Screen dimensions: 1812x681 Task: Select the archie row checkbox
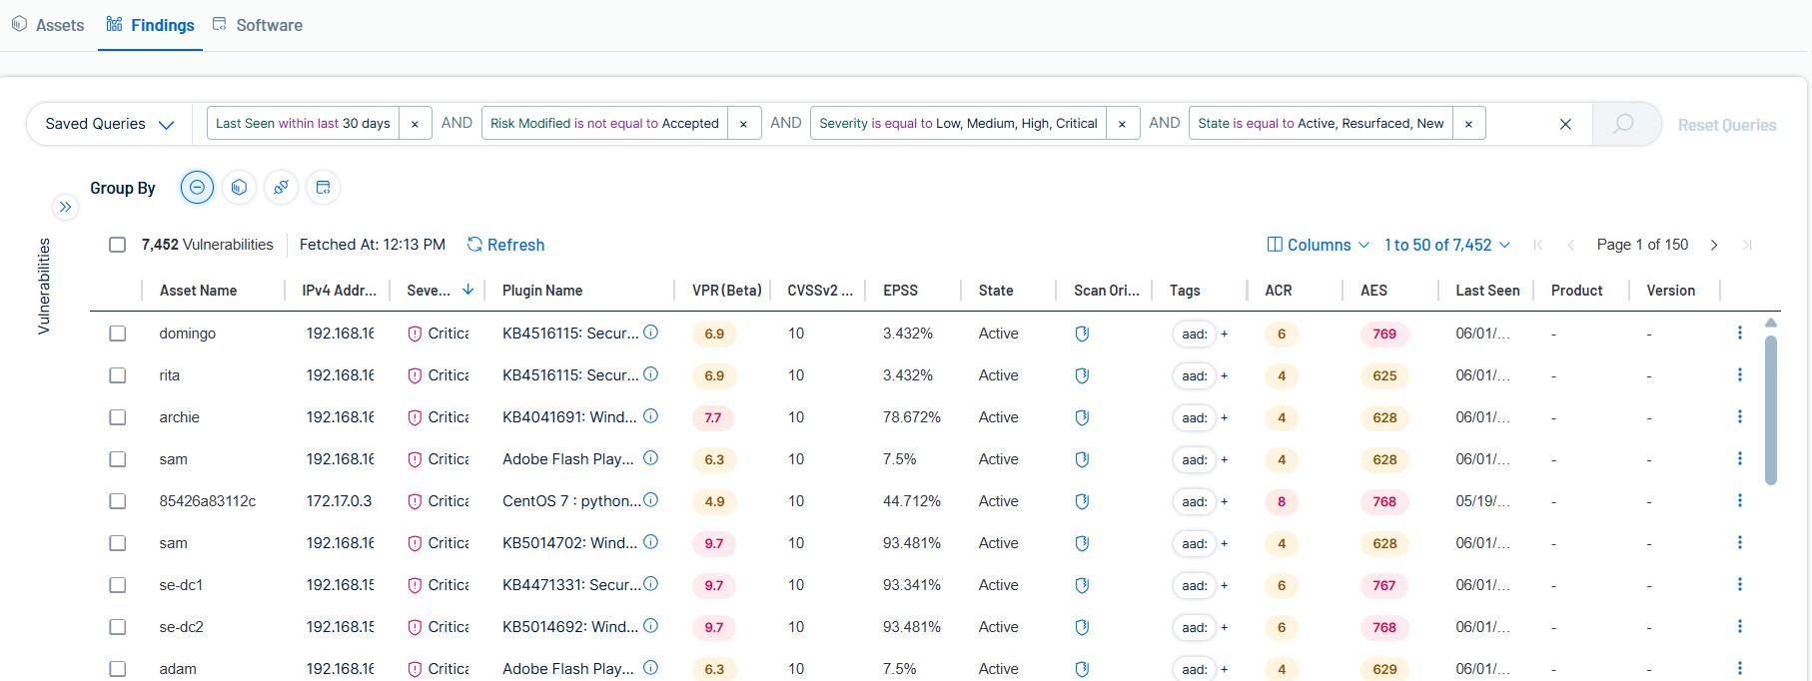[118, 417]
